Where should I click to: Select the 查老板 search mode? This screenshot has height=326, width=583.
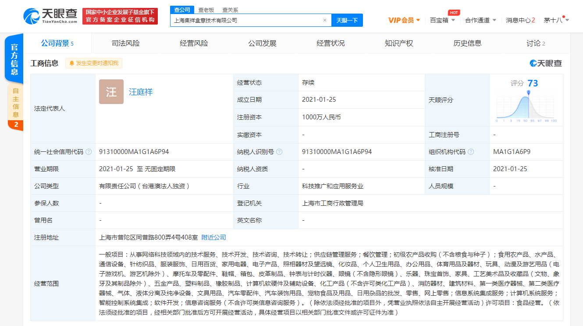[206, 10]
